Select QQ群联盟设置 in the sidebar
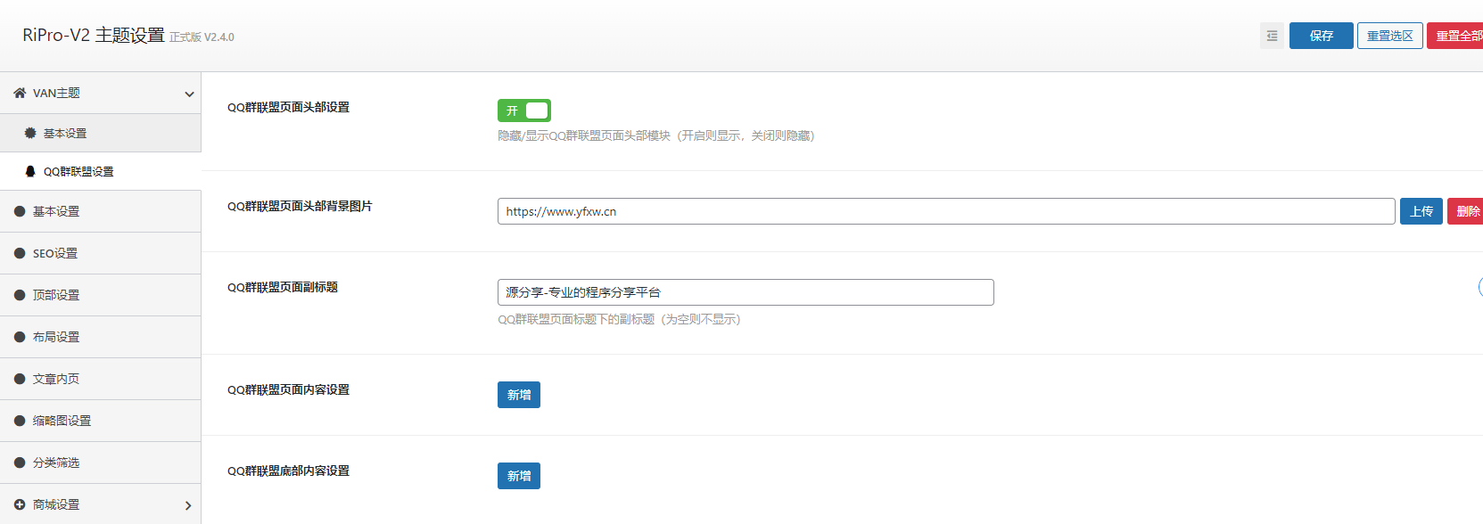 tap(101, 171)
